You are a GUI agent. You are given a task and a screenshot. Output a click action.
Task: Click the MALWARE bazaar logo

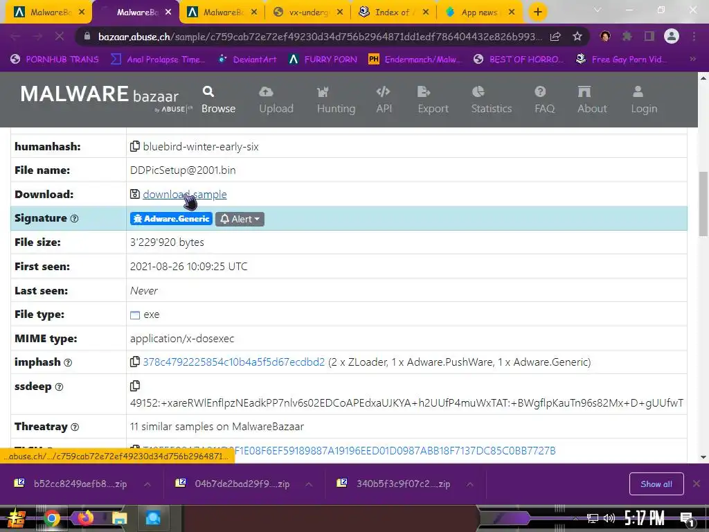106,97
